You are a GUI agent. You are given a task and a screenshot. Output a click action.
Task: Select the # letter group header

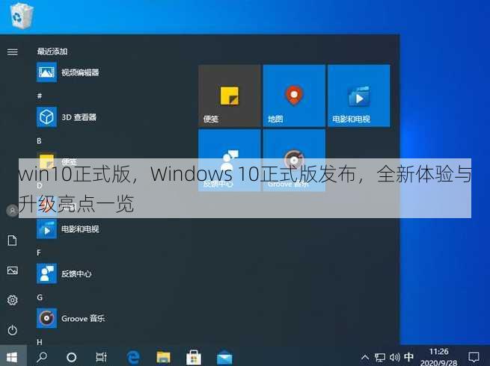tap(40, 96)
